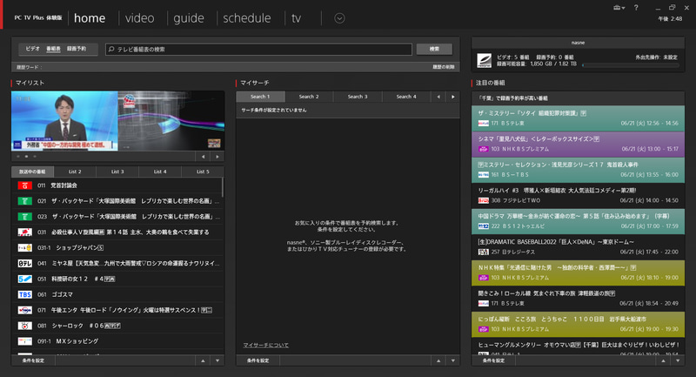Click Tokyo MX logo for channel 091-1
The height and width of the screenshot is (377, 696).
coord(25,341)
